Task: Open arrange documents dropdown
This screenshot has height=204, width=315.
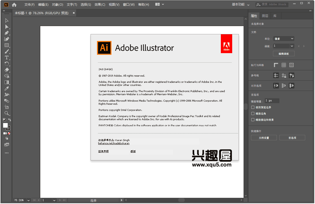Action: pyautogui.click(x=160, y=4)
